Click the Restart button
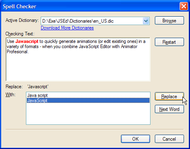This screenshot has width=190, height=149. tap(169, 42)
